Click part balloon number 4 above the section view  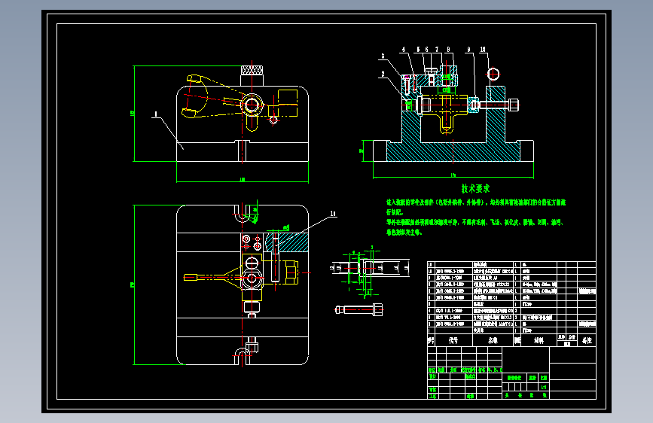pos(404,50)
